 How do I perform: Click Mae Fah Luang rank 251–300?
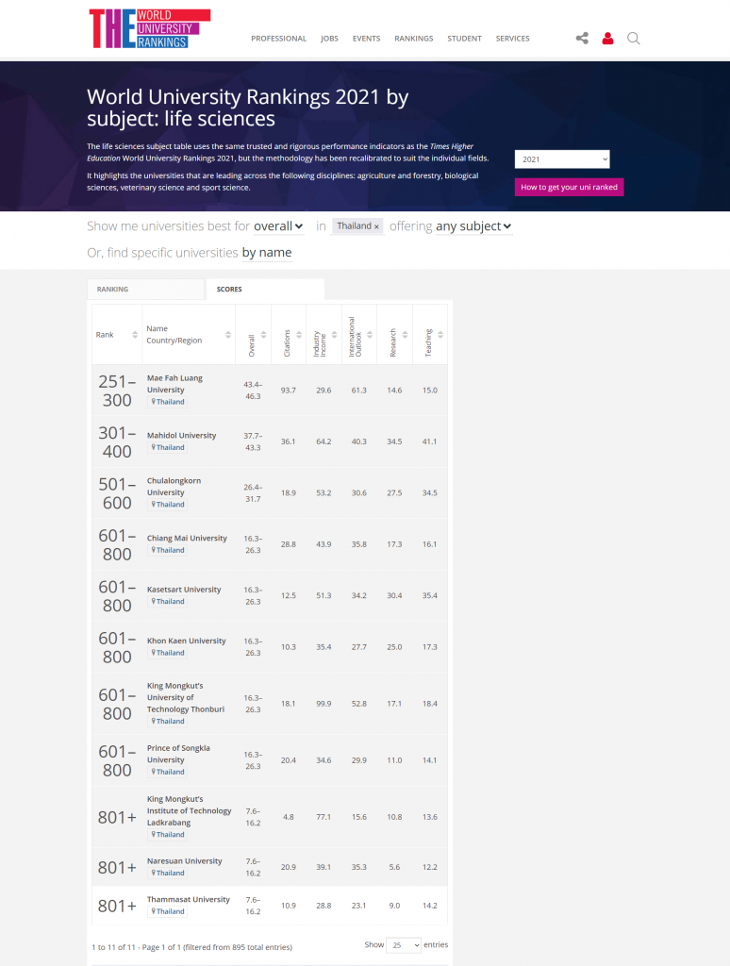[117, 391]
